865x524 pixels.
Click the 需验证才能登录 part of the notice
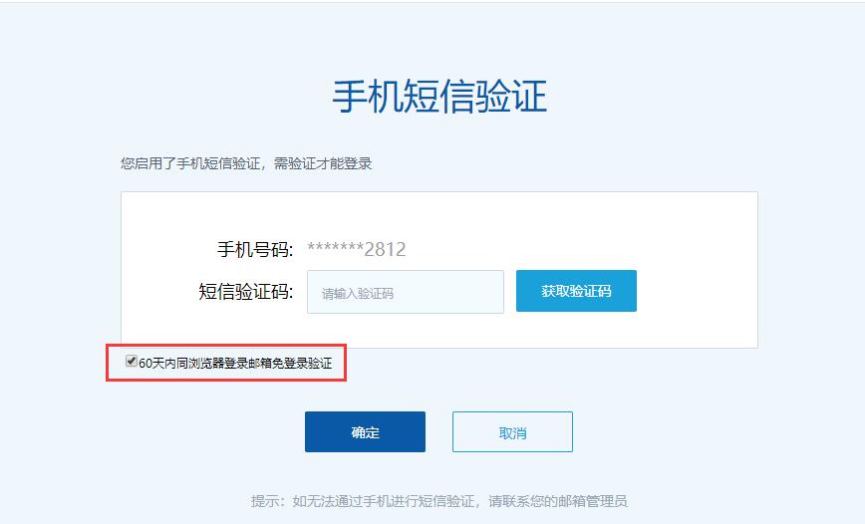point(323,163)
